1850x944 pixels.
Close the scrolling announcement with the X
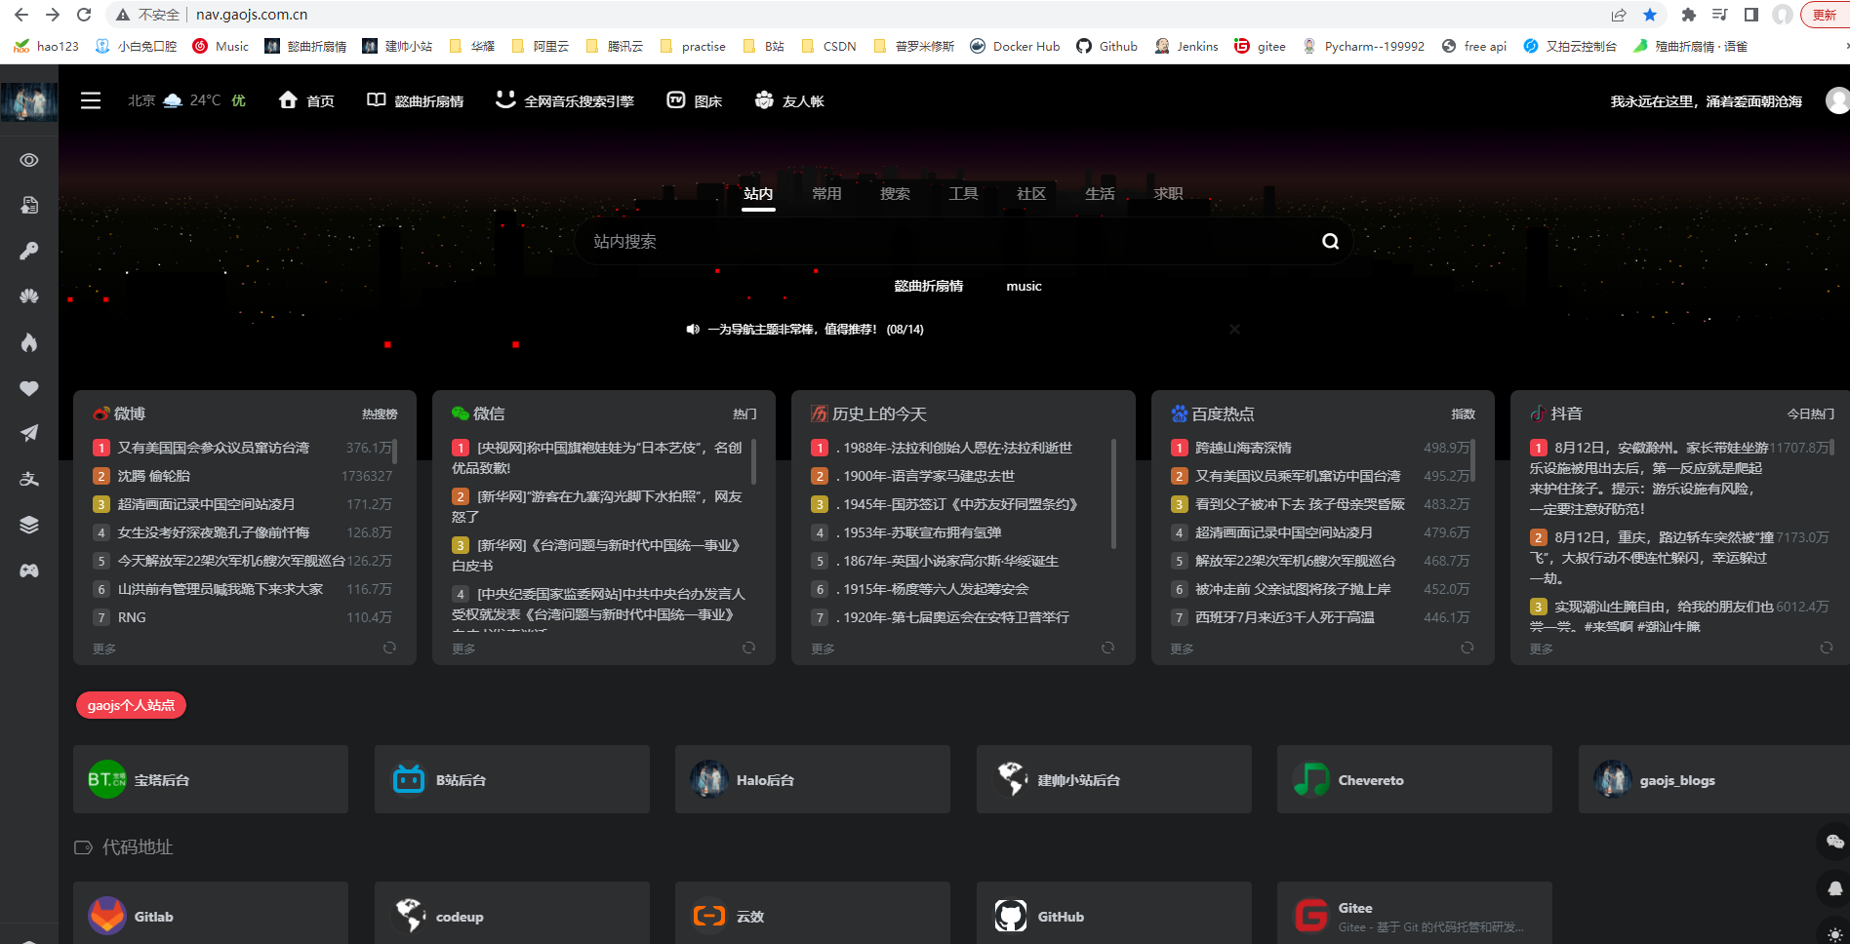[x=1234, y=330]
